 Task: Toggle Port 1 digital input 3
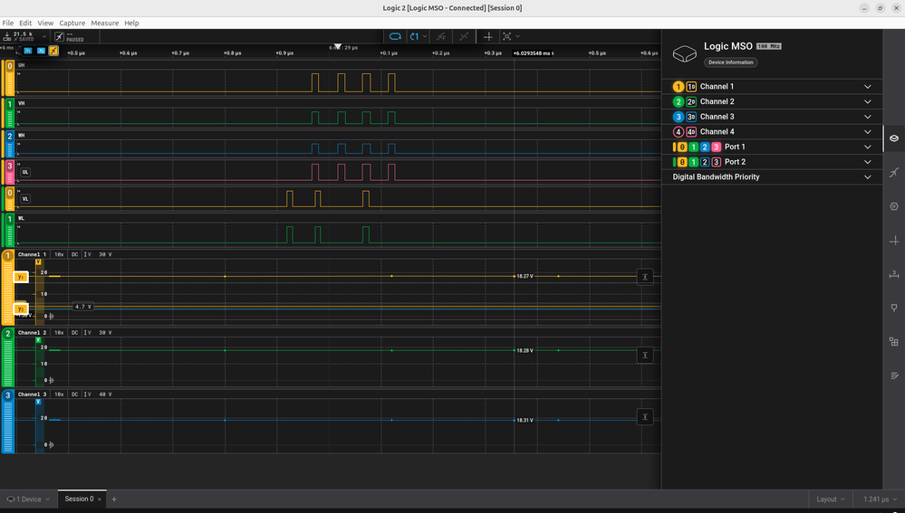(x=717, y=147)
